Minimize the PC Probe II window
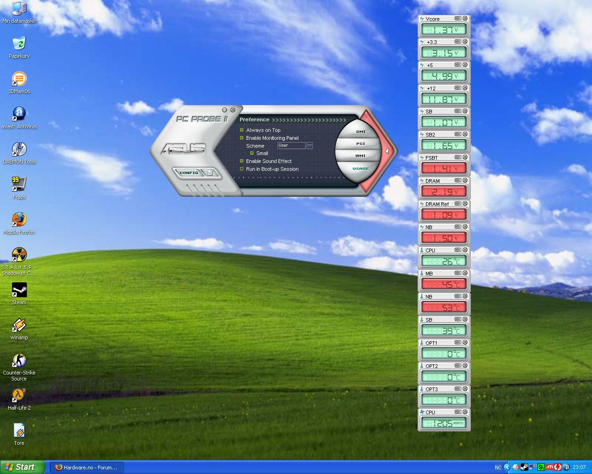The width and height of the screenshot is (592, 474). point(224,110)
